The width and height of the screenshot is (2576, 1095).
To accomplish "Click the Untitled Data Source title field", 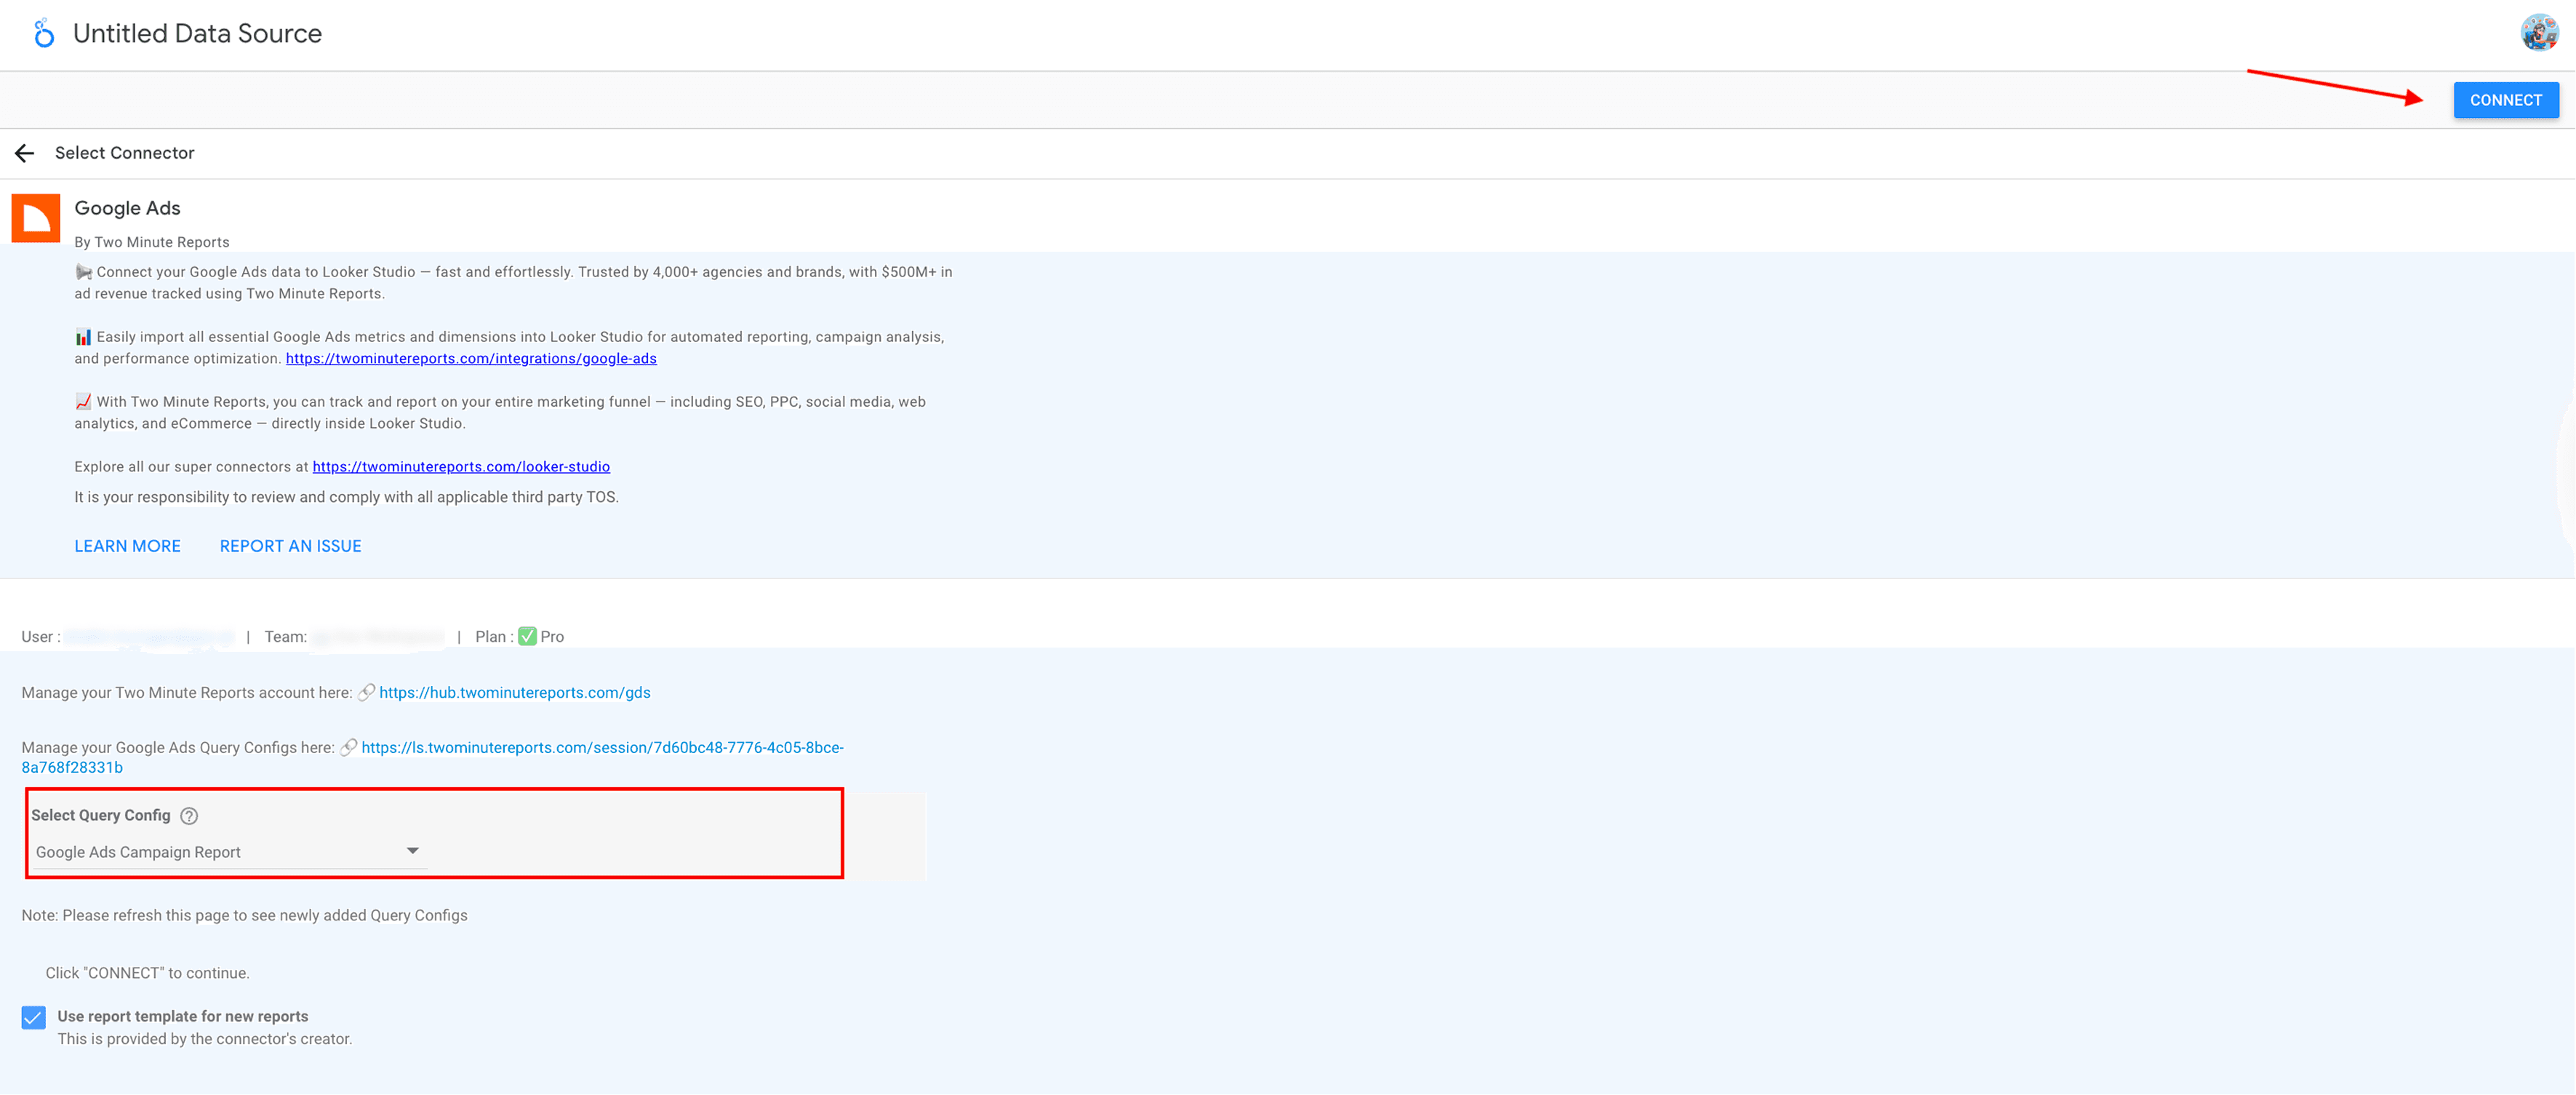I will 197,34.
